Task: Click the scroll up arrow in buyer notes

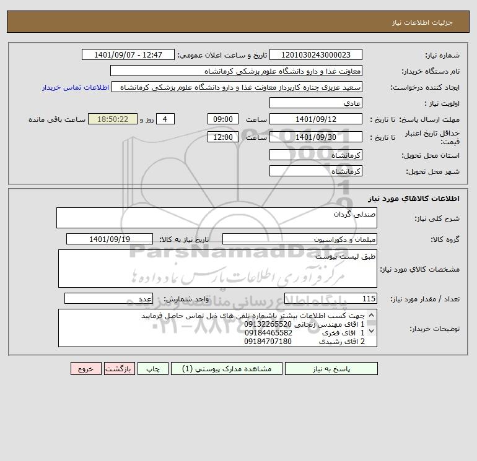Action: click(x=371, y=316)
